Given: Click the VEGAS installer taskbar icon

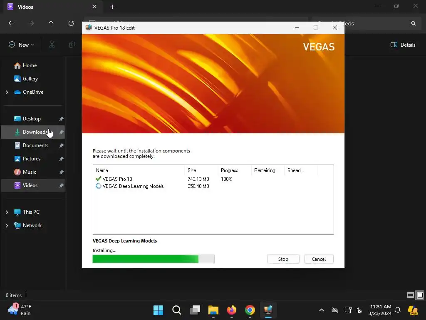Looking at the screenshot, I should [x=268, y=310].
